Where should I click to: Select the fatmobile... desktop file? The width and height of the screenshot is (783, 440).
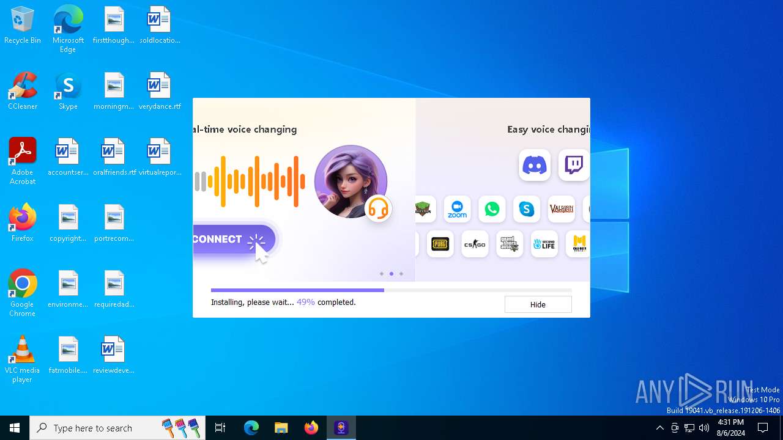[x=68, y=355]
